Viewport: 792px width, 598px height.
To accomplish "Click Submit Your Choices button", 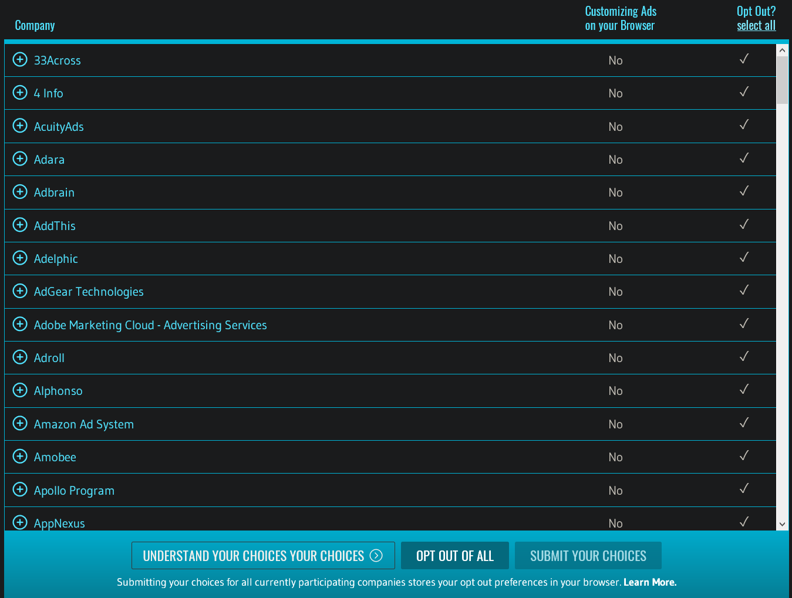I will 588,555.
